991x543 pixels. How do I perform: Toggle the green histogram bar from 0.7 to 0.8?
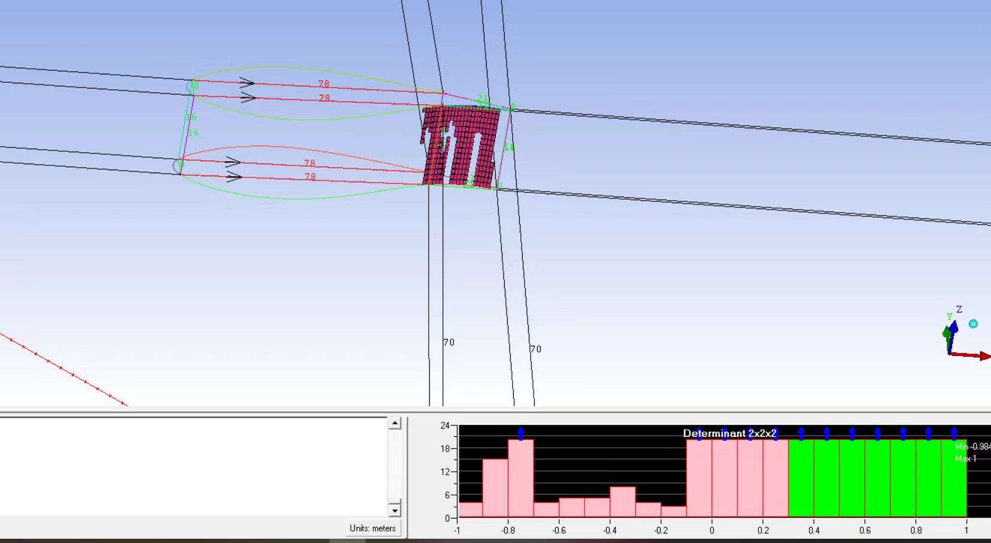tap(903, 478)
